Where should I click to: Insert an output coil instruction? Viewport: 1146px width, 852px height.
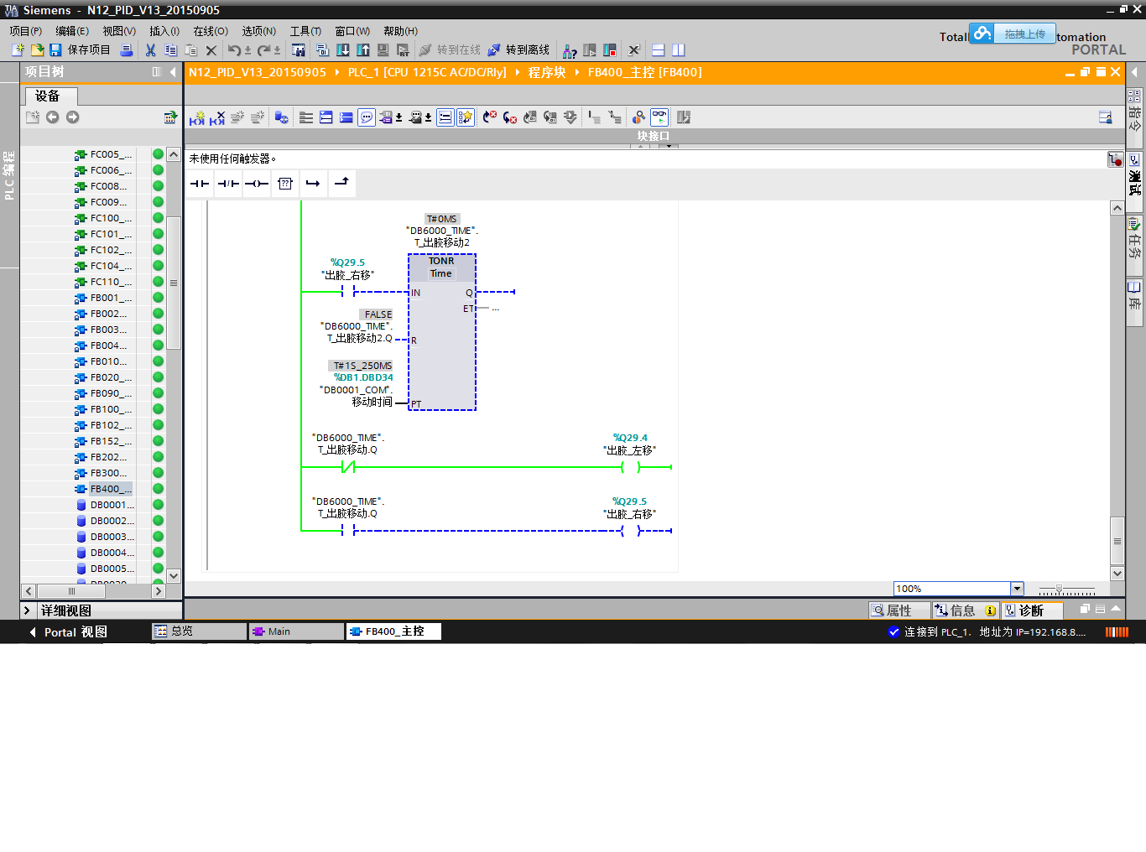pos(257,184)
